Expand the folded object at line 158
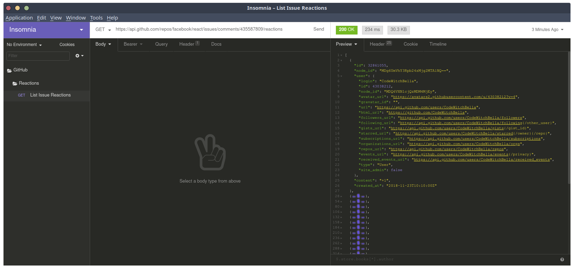Viewport: 574px width, 269px height. [x=341, y=222]
